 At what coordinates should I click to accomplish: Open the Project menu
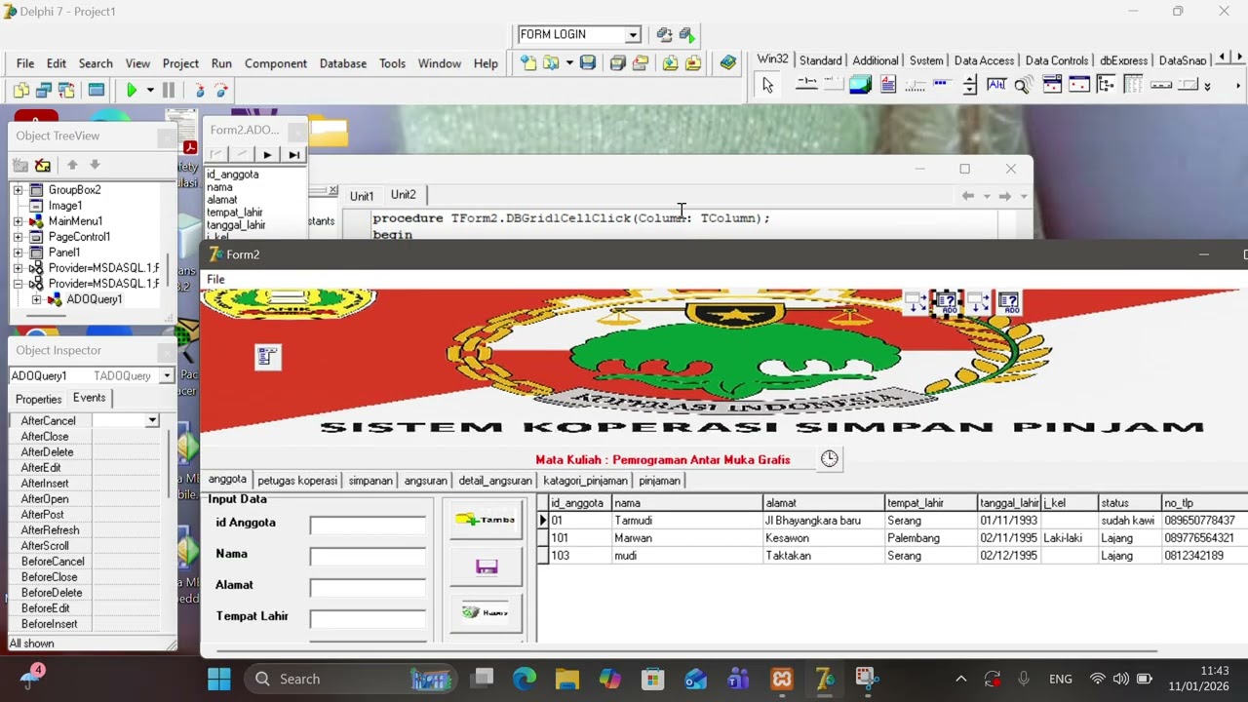tap(180, 63)
